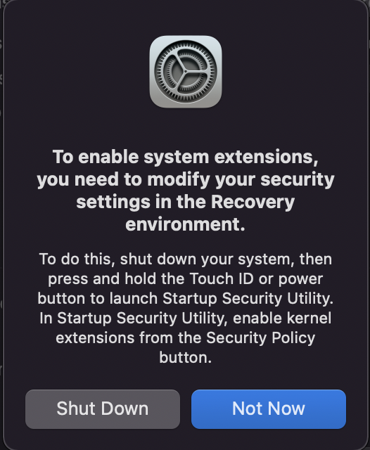Click 'you need to modify your security' line
370x450 pixels.
186,180
